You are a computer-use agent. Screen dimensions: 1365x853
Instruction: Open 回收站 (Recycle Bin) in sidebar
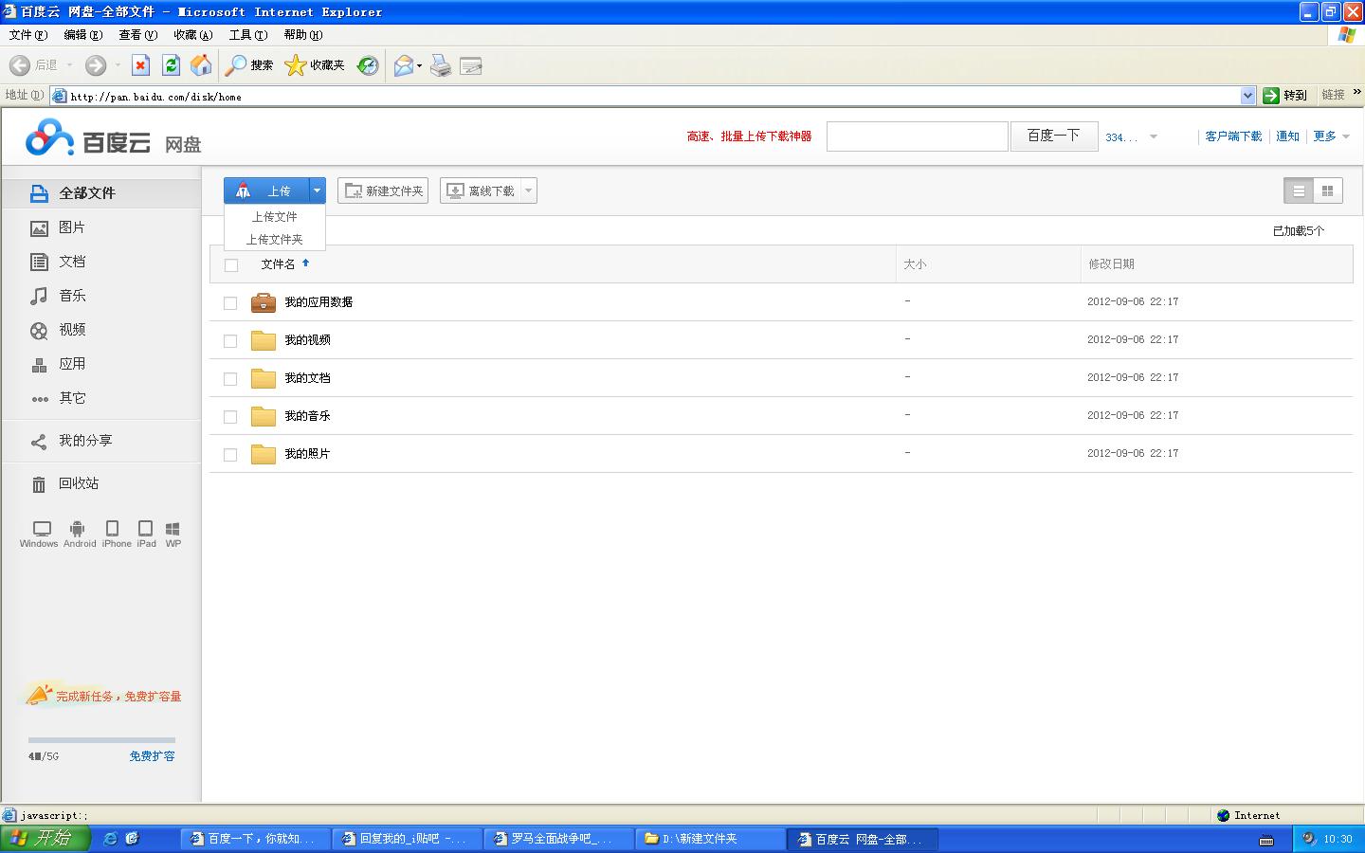coord(64,483)
